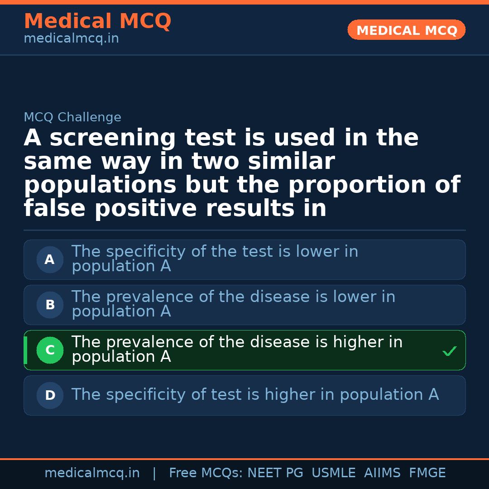The height and width of the screenshot is (489, 489).
Task: Click FMGE in the footer
Action: (x=427, y=473)
